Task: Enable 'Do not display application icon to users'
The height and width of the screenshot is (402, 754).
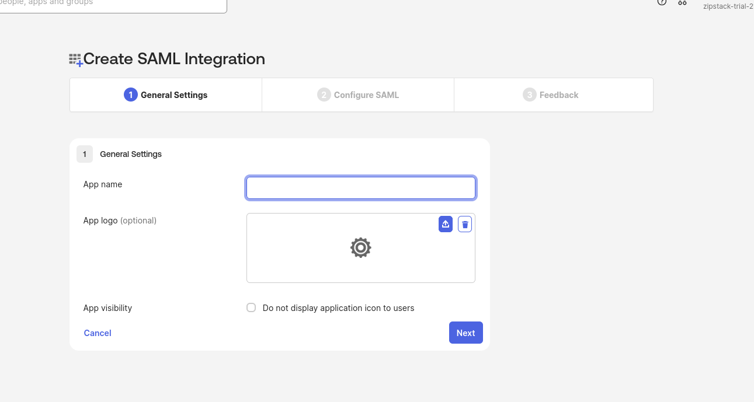Action: pos(251,307)
